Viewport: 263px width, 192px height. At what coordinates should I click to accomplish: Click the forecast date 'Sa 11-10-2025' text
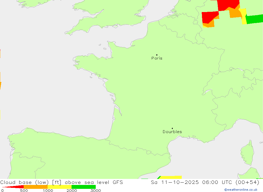(175, 182)
